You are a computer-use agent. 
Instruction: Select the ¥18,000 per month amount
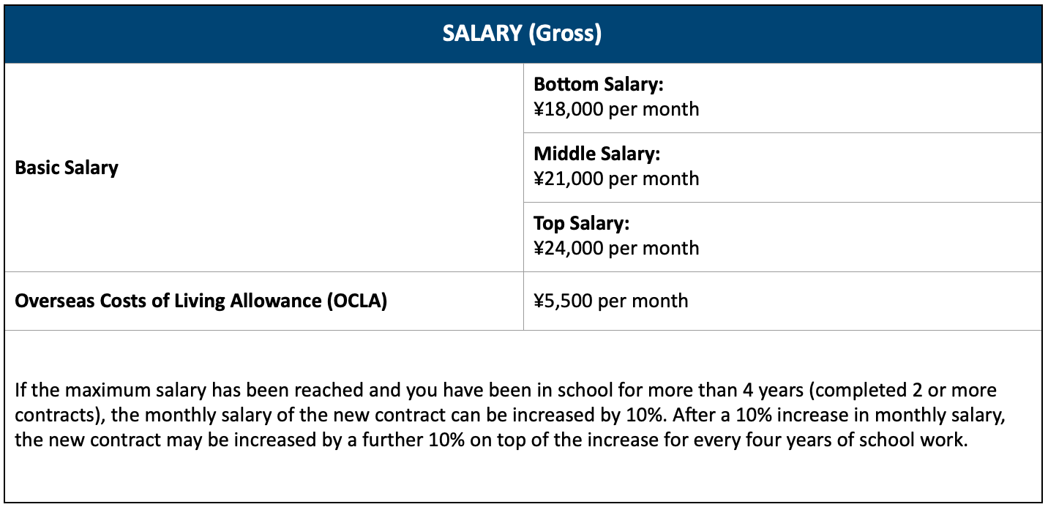[616, 110]
